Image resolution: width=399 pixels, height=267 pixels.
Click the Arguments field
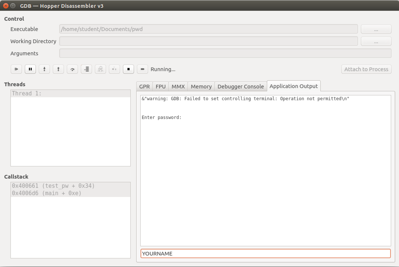(226, 53)
